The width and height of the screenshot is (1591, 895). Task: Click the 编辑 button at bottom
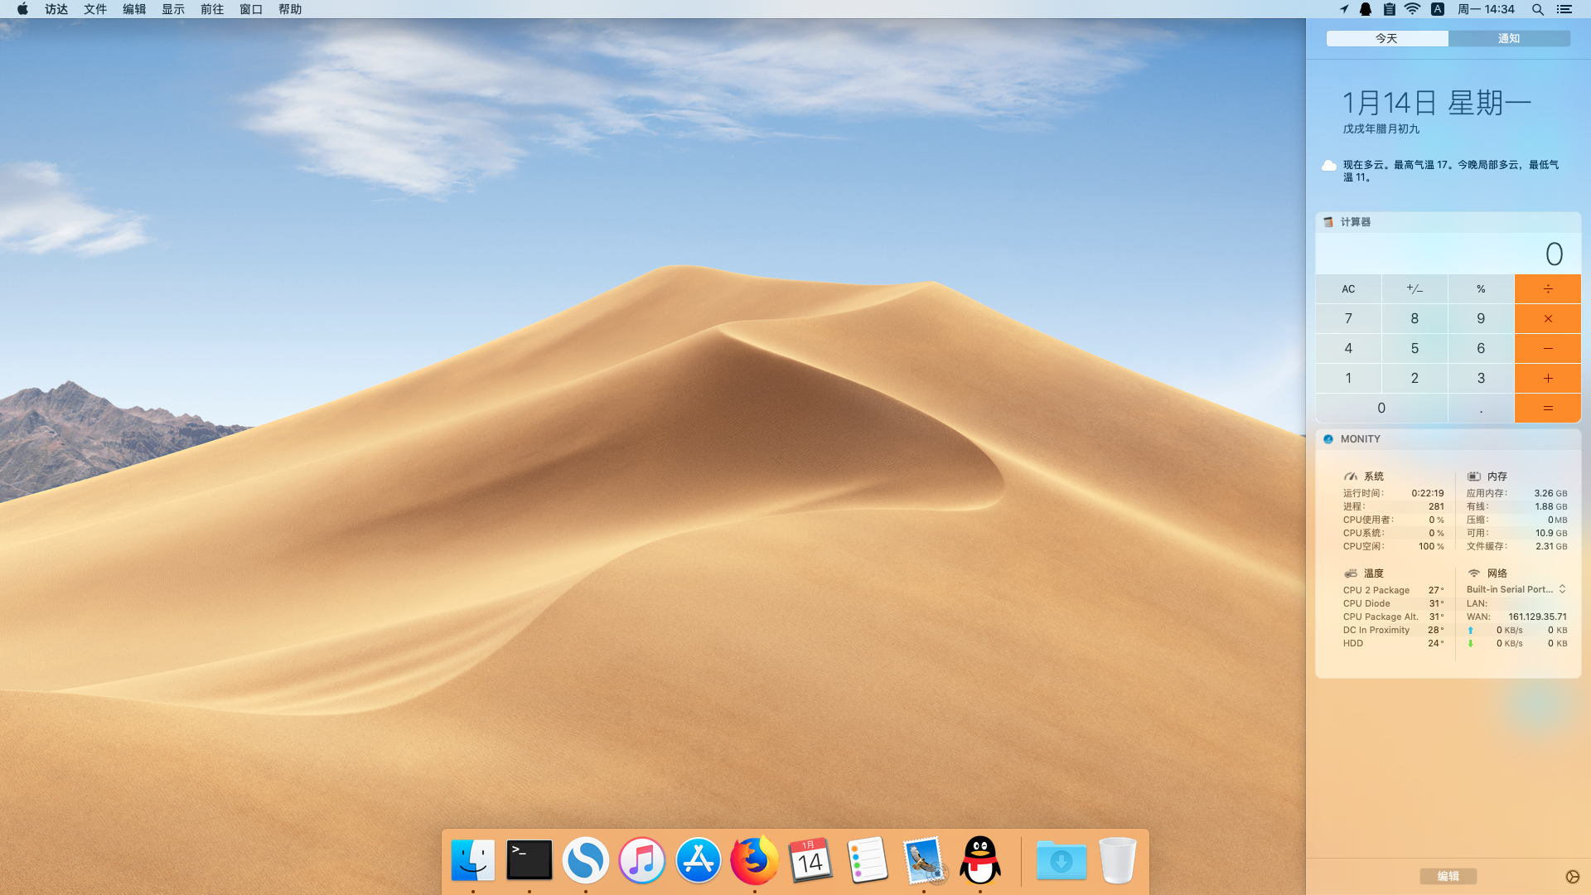[1448, 876]
